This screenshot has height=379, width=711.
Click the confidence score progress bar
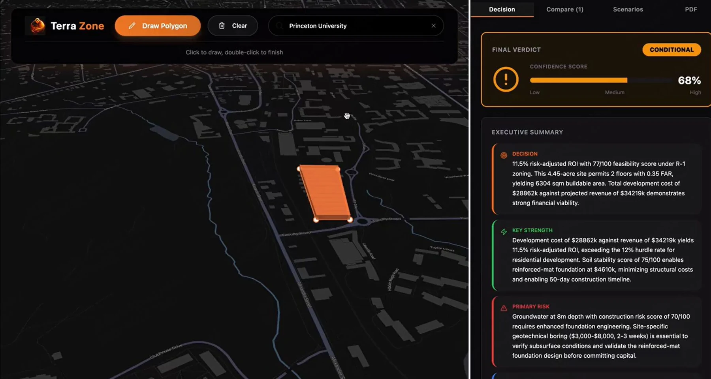[601, 80]
